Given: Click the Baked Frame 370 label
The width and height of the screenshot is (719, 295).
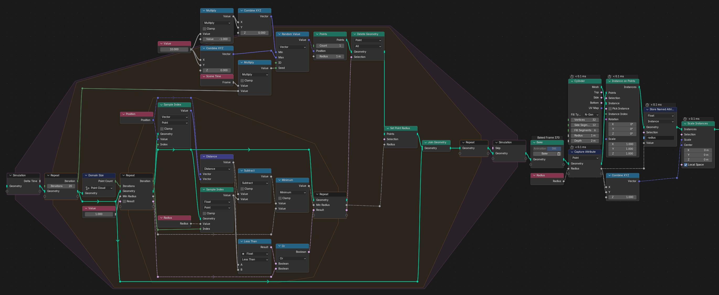Looking at the screenshot, I should coord(548,138).
